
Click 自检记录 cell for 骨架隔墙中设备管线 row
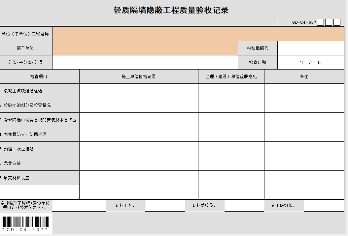pyautogui.click(x=139, y=120)
